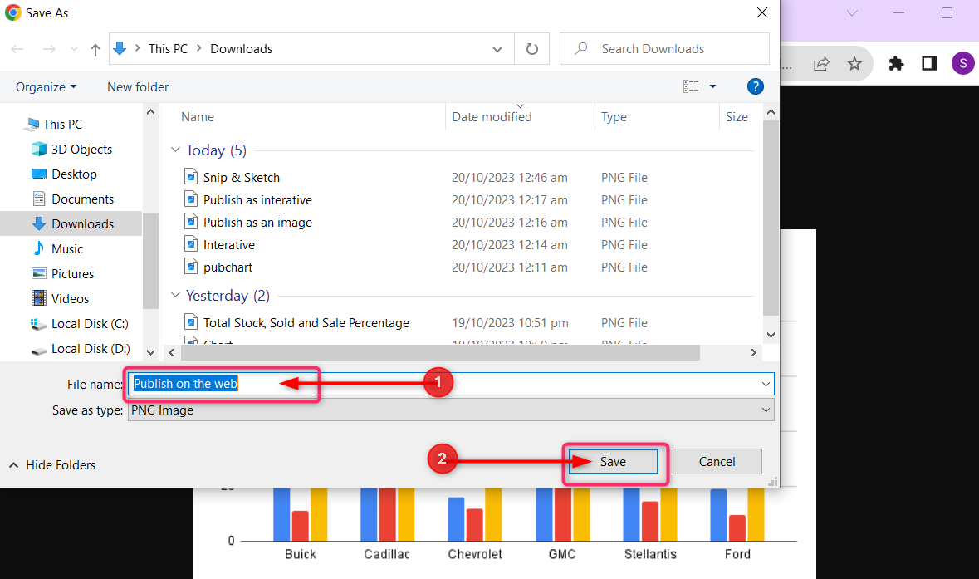Bookmark page with the star icon
The image size is (979, 579).
pyautogui.click(x=854, y=64)
